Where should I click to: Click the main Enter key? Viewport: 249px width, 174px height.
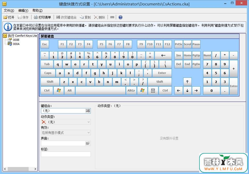(162, 73)
